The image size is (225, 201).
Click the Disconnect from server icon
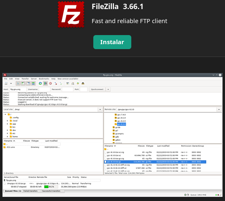[x=56, y=83]
